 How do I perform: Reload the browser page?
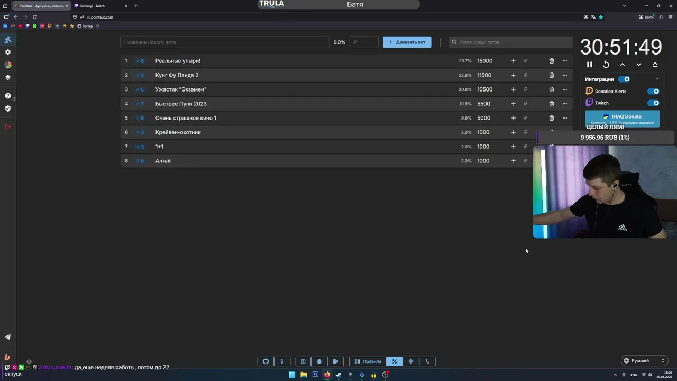pos(35,17)
